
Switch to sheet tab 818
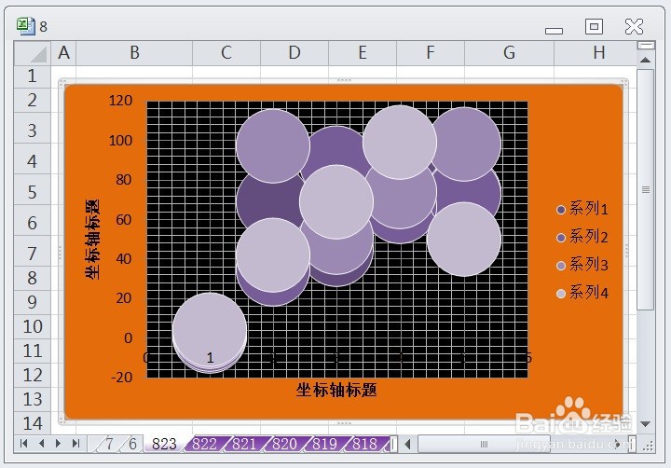pos(364,444)
